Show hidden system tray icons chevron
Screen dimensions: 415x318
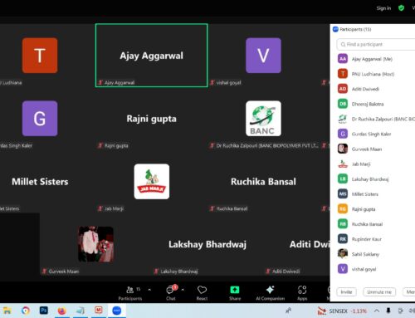tap(377, 311)
